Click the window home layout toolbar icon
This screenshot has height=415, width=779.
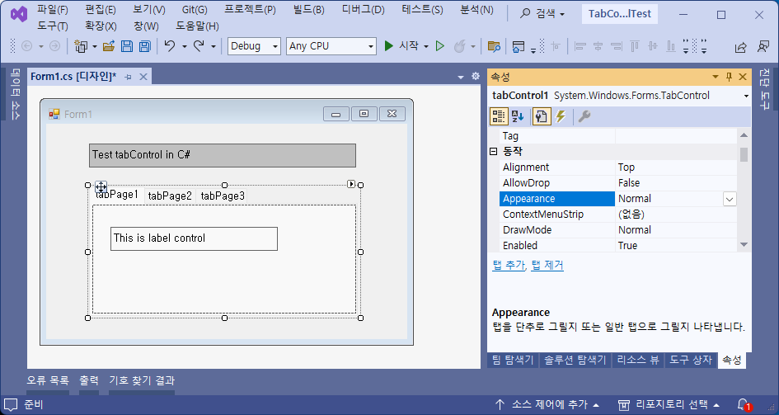pyautogui.click(x=519, y=46)
